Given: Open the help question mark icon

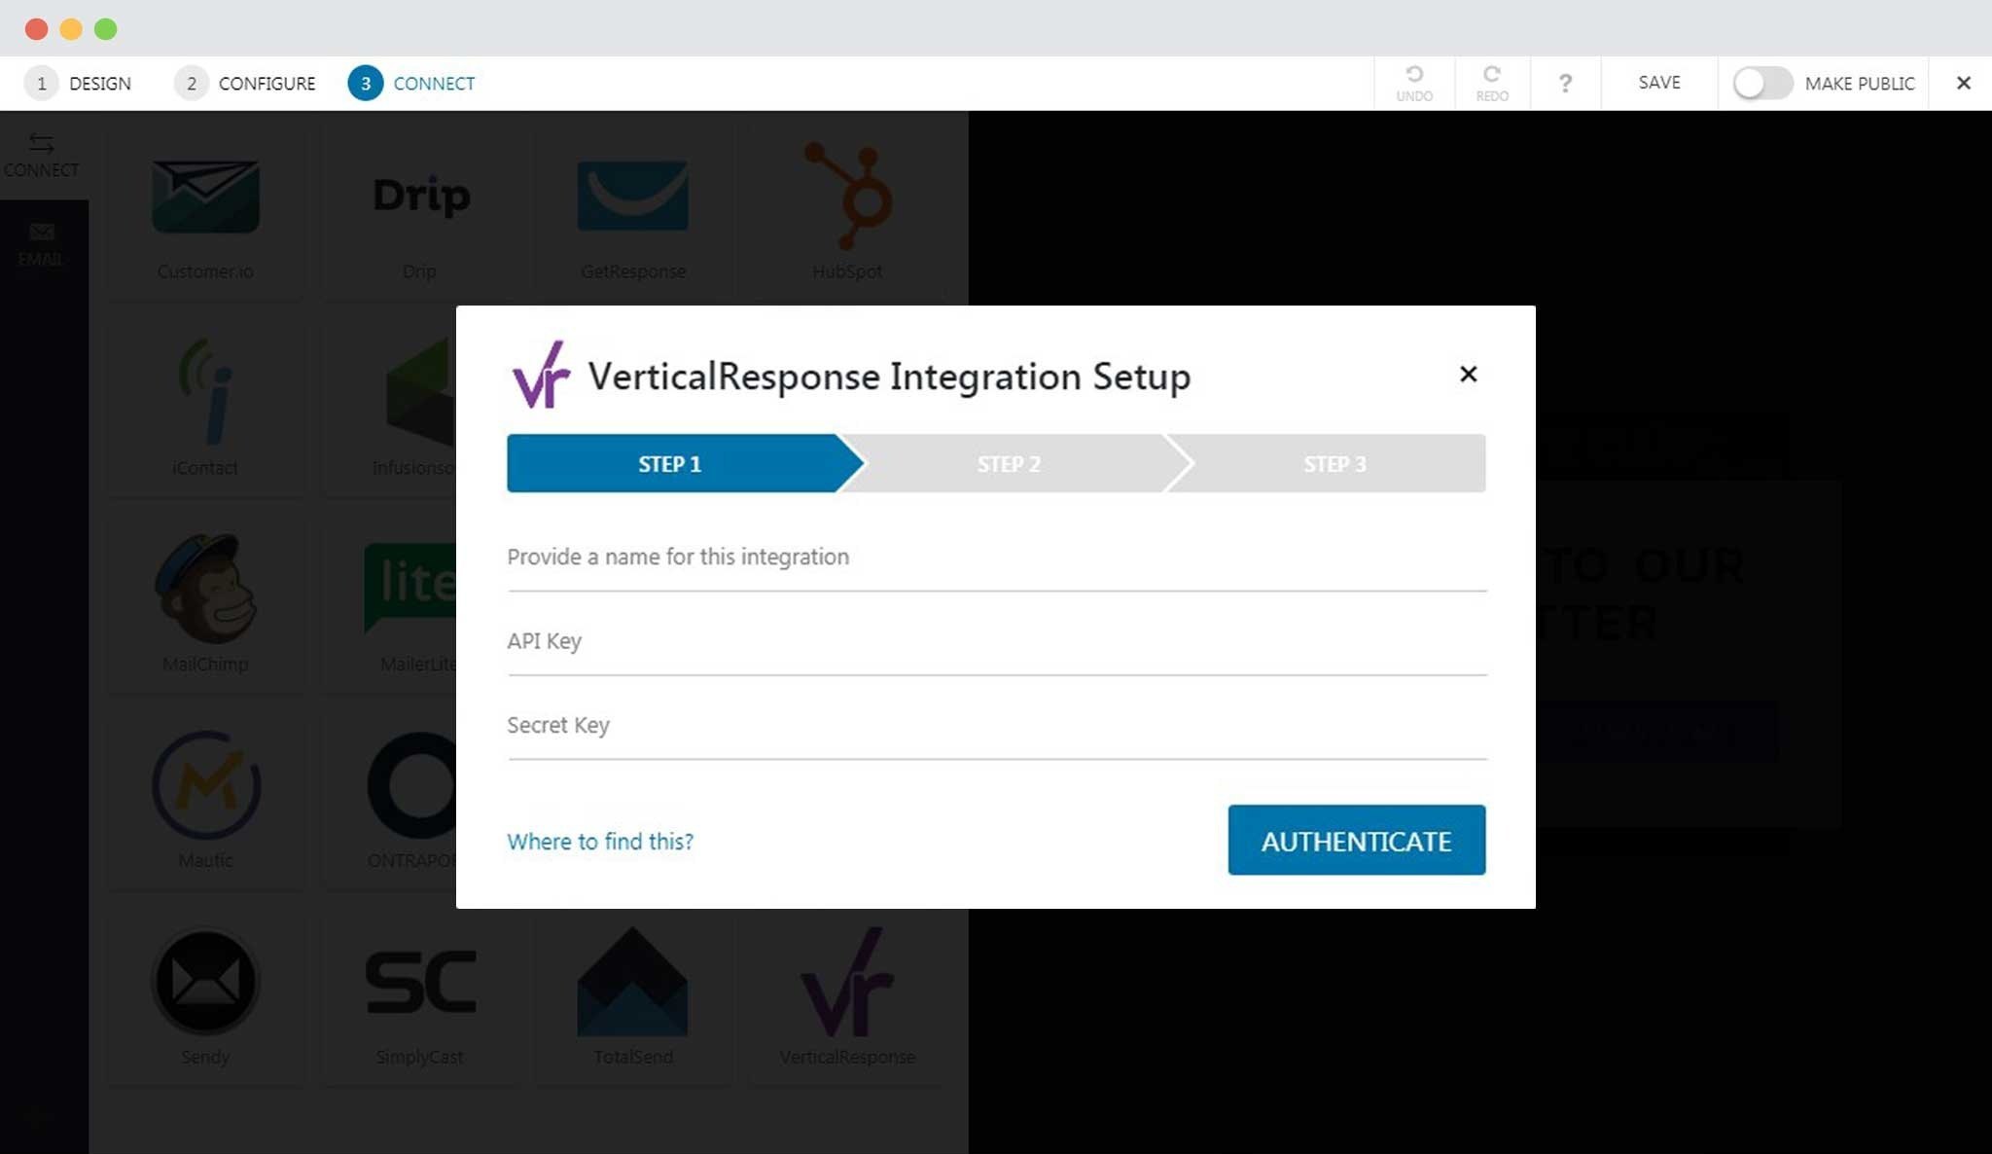Looking at the screenshot, I should (x=1565, y=83).
